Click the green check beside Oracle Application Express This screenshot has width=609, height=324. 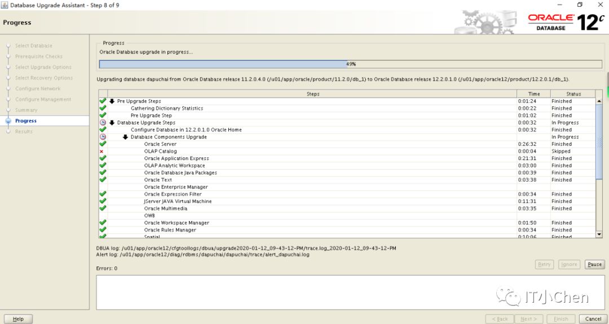point(103,158)
